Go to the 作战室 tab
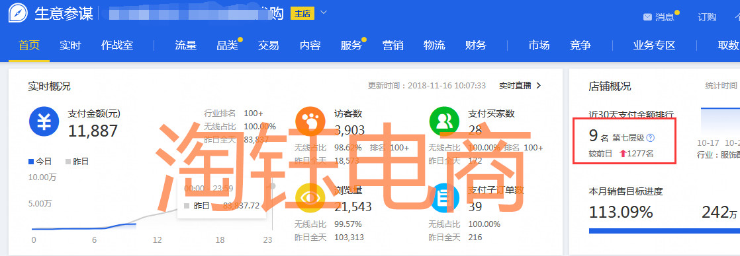This screenshot has width=740, height=256. coord(117,45)
